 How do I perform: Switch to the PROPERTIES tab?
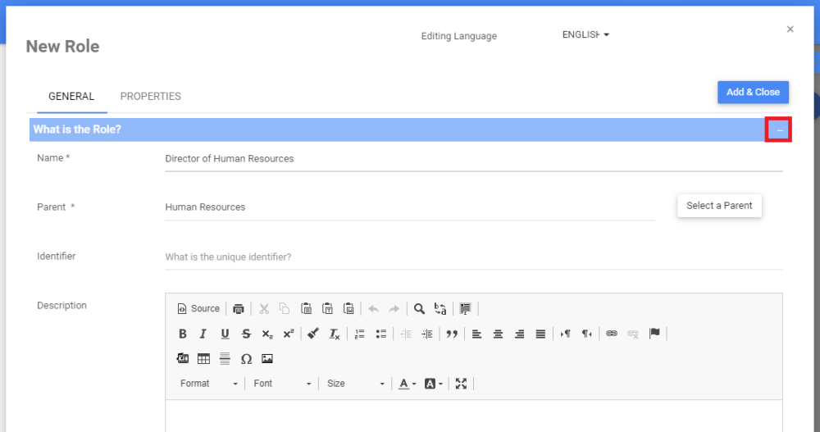[x=151, y=96]
